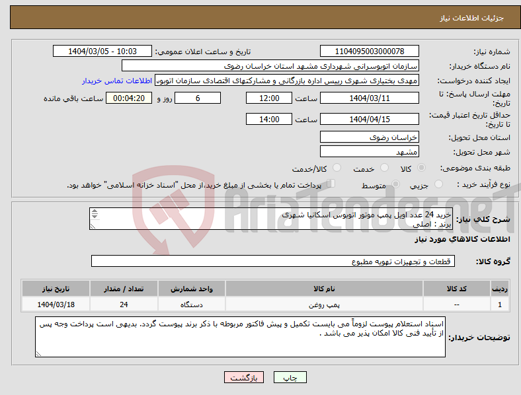The height and width of the screenshot is (395, 521).
Task: Click the delivery province field خراسان رضوی
Action: tap(370, 137)
